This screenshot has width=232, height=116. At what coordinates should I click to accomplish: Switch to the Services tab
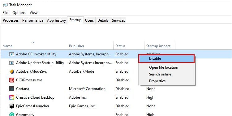point(118,20)
